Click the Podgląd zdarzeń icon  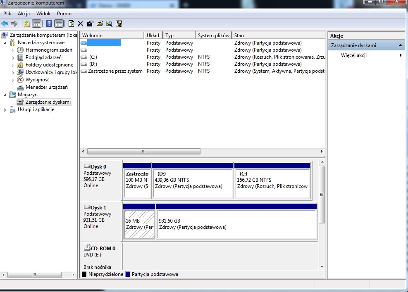[20, 57]
